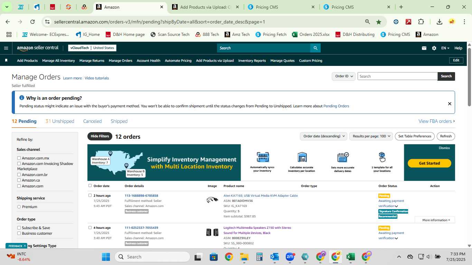The image size is (472, 265).
Task: Check the Amazon.com.br sales channel
Action: coord(19,175)
